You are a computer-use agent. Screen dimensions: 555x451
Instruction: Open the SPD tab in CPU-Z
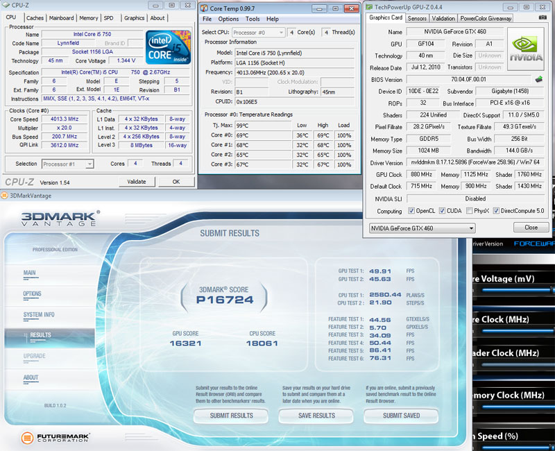[x=109, y=18]
